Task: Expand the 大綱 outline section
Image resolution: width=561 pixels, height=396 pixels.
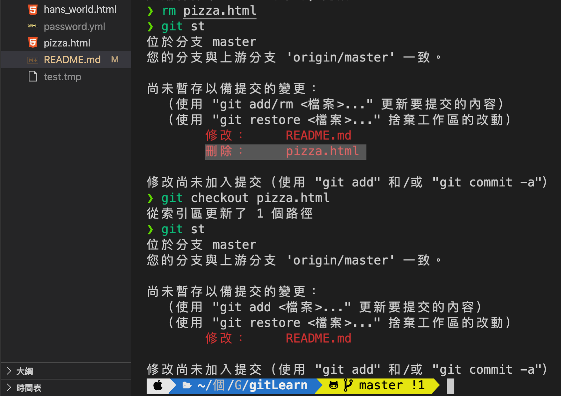Action: coord(9,371)
